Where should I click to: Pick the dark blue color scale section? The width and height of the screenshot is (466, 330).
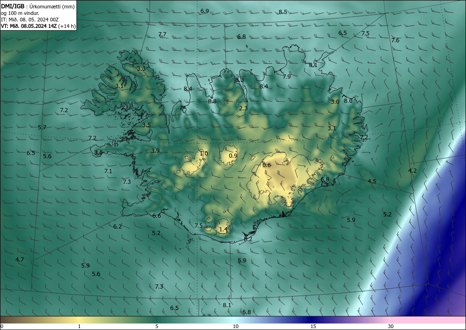[312, 320]
